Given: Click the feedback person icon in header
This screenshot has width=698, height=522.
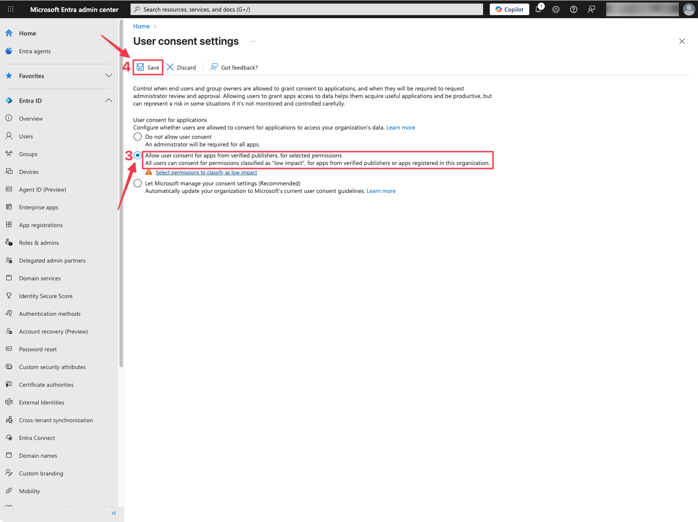Looking at the screenshot, I should [x=591, y=9].
